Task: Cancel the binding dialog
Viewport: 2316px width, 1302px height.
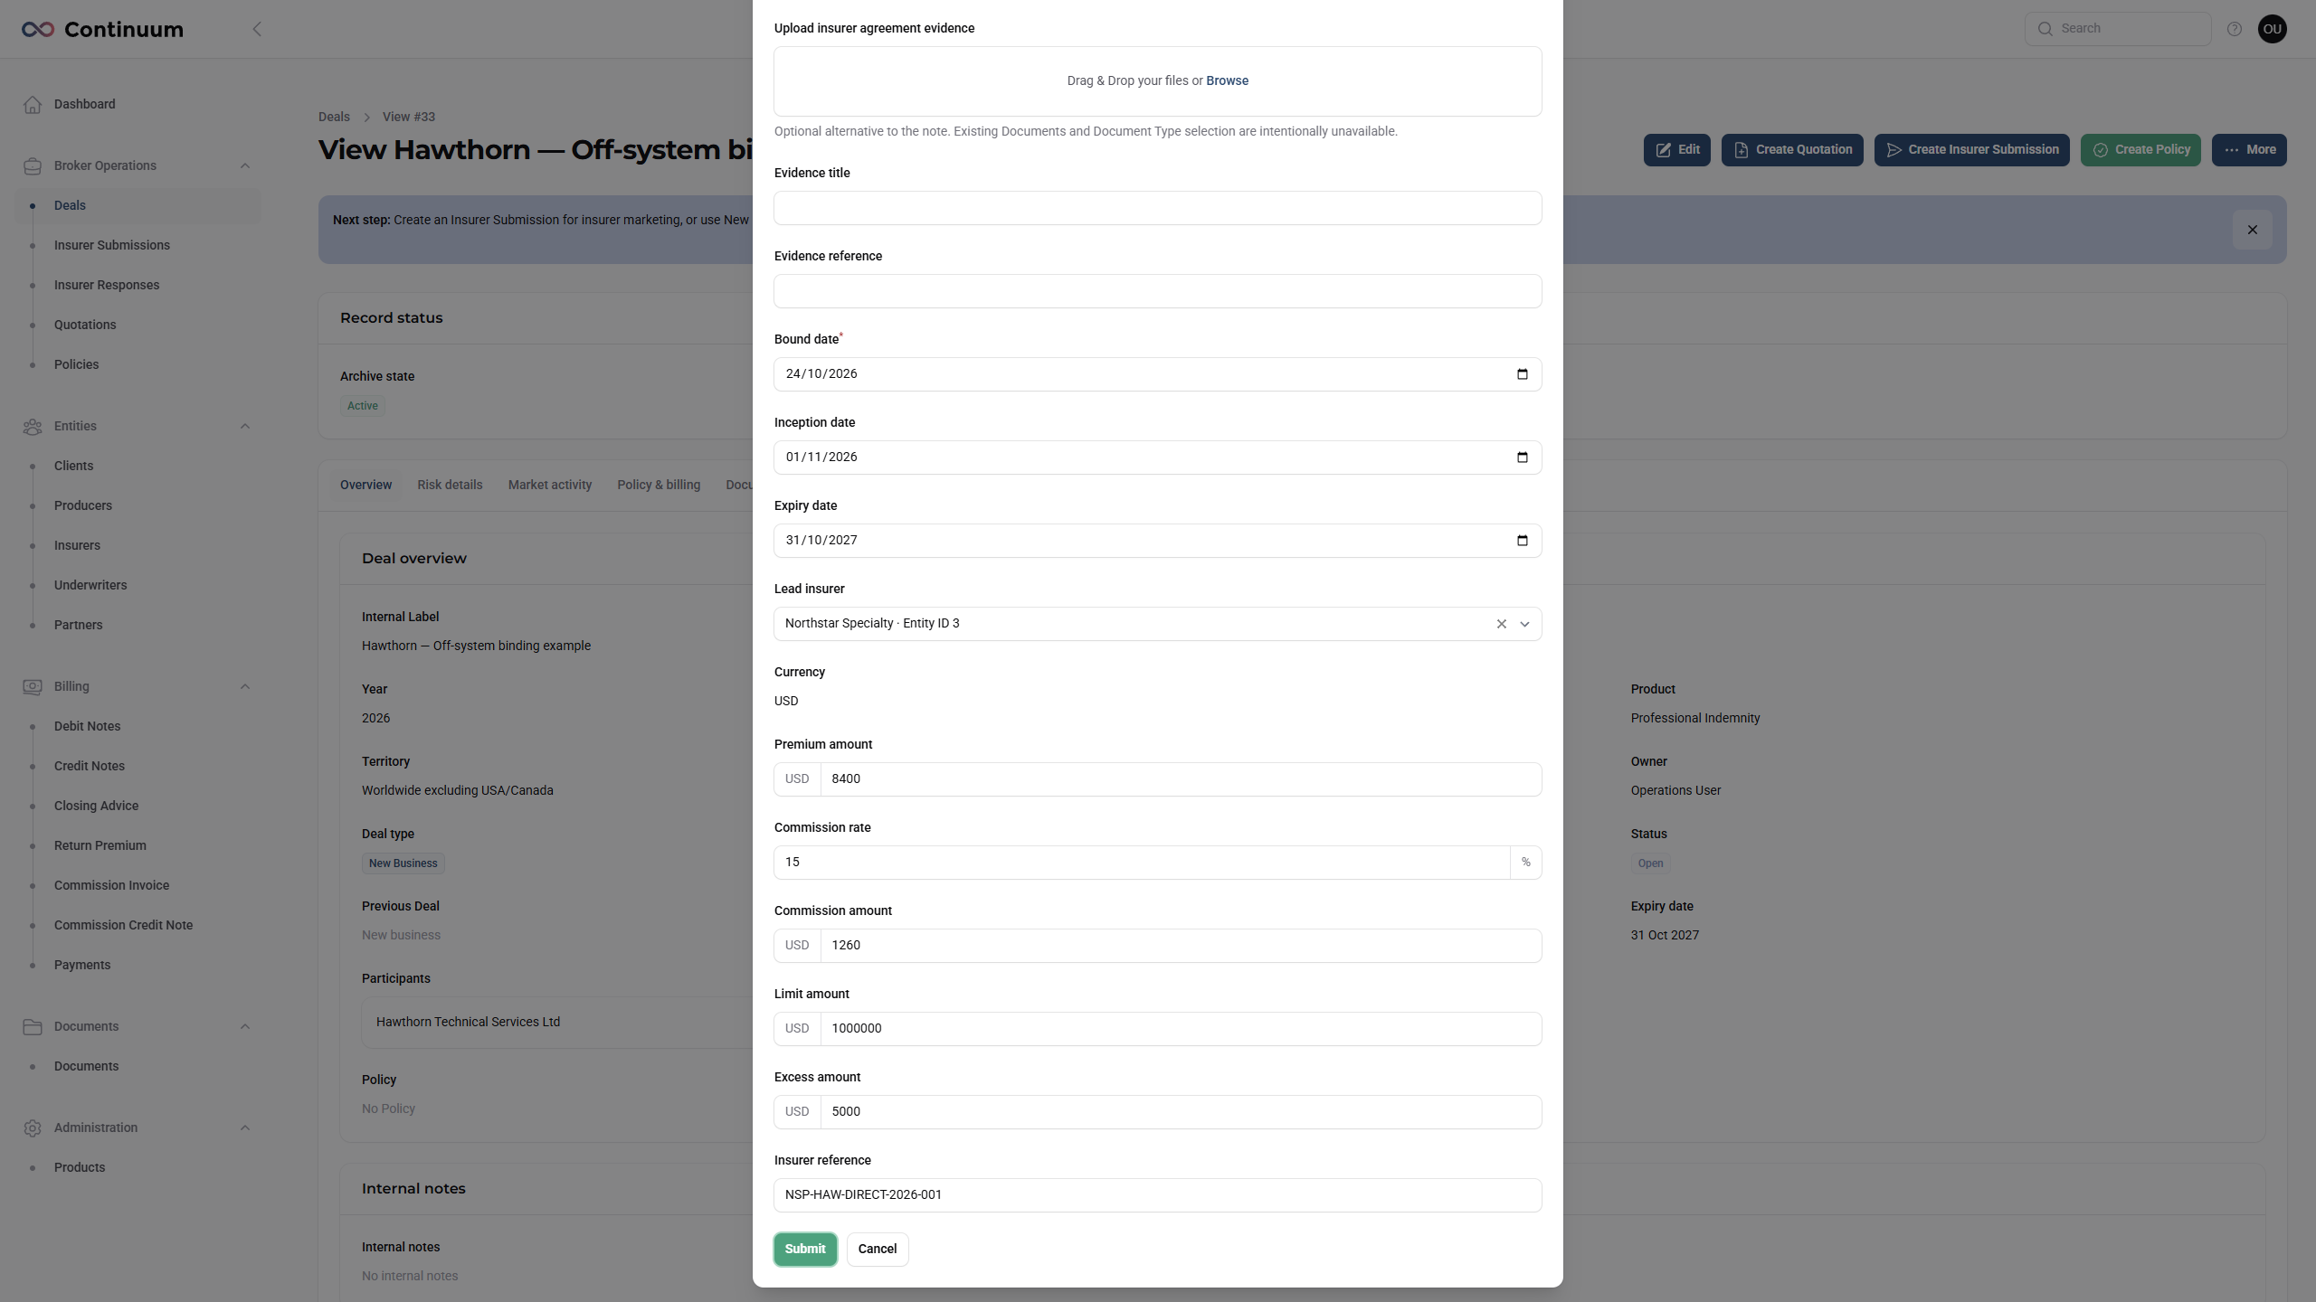Action: click(878, 1250)
